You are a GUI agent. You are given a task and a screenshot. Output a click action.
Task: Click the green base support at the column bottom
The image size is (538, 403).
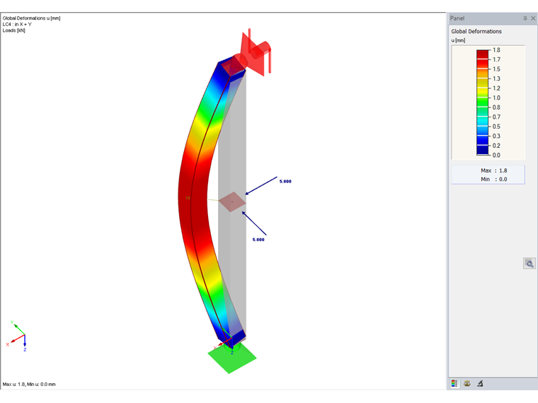232,358
